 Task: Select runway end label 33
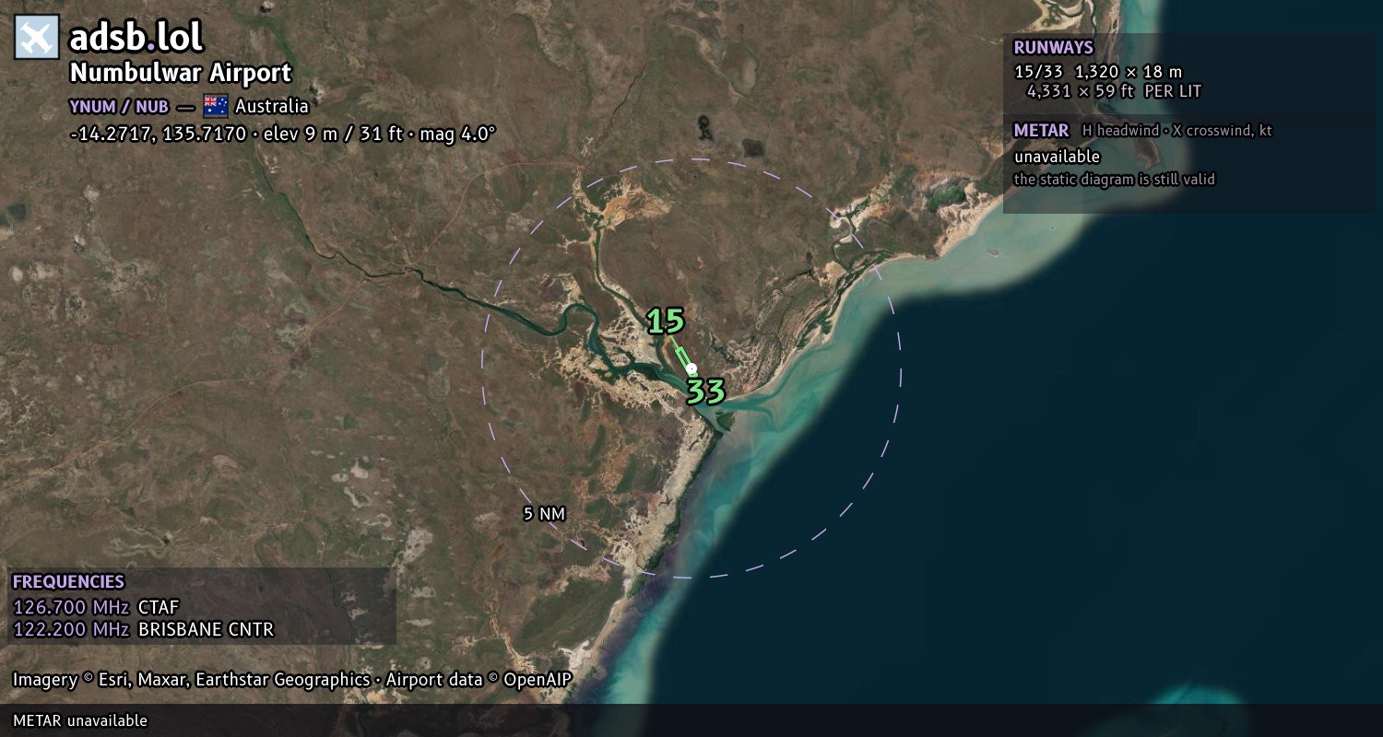(x=705, y=392)
